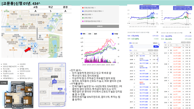
Task: Click map marker A near 동양아파트
Action: tap(32, 44)
